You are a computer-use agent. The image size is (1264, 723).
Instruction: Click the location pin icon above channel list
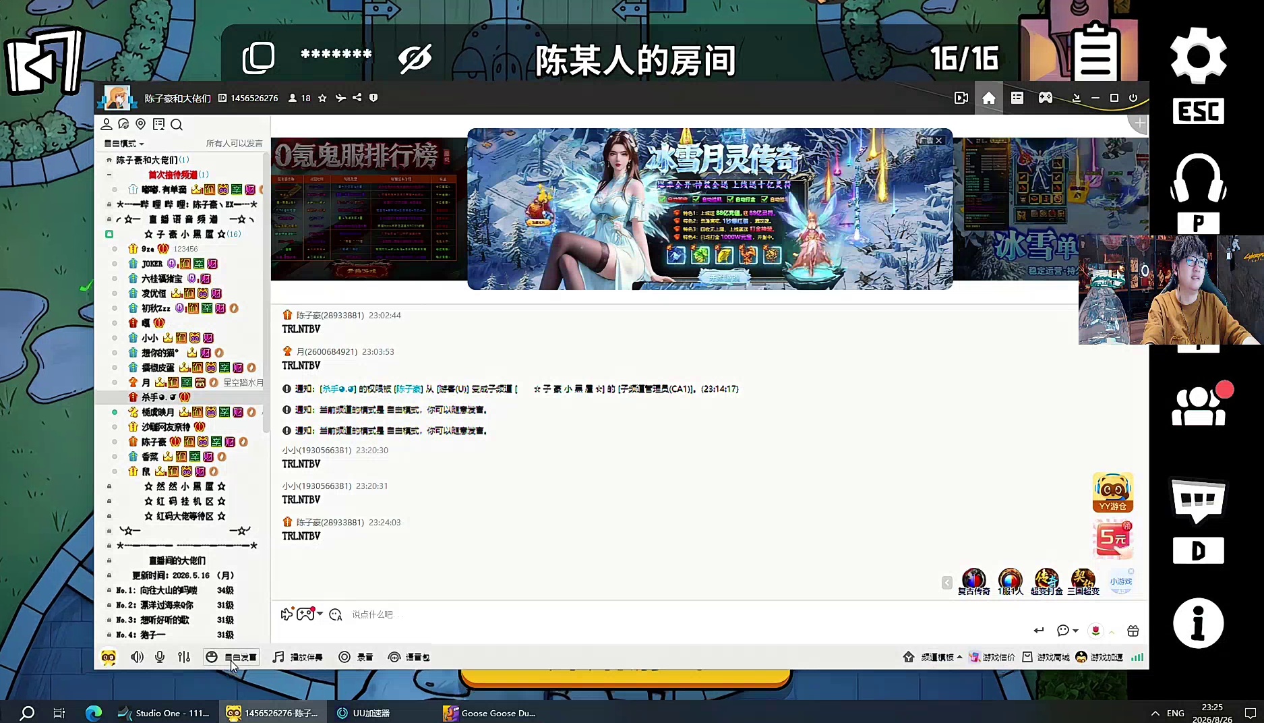pyautogui.click(x=141, y=124)
